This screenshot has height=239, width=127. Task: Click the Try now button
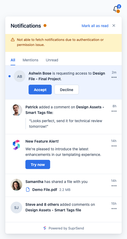pyautogui.click(x=38, y=164)
